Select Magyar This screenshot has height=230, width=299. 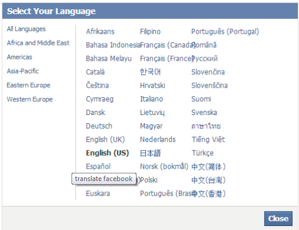click(151, 126)
